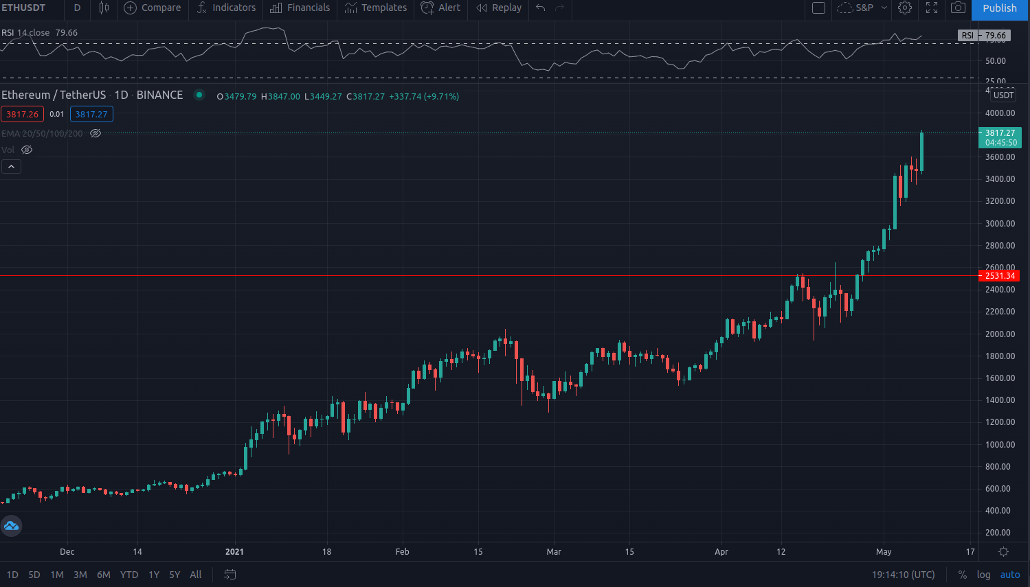Open the go-to-date calendar icon

230,575
